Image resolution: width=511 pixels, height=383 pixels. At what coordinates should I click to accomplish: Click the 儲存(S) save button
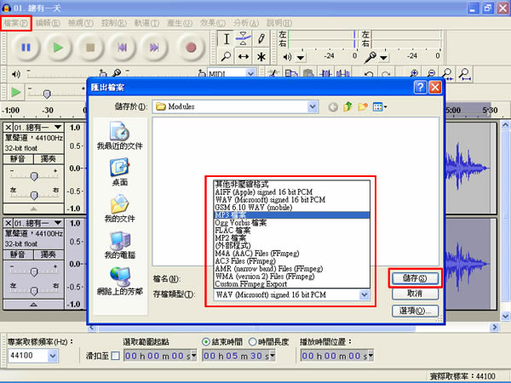point(415,278)
